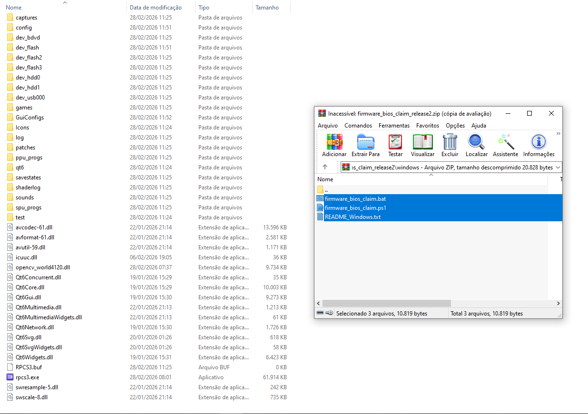Select Icons folder icon
Image resolution: width=588 pixels, height=414 pixels.
click(10, 128)
